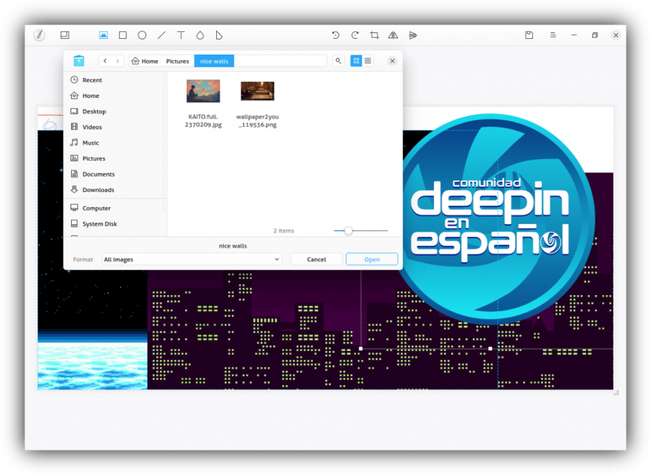Screen dimensions: 651x475
Task: Select the KAITO.full.2370209.jpg thumbnail
Action: tap(203, 91)
